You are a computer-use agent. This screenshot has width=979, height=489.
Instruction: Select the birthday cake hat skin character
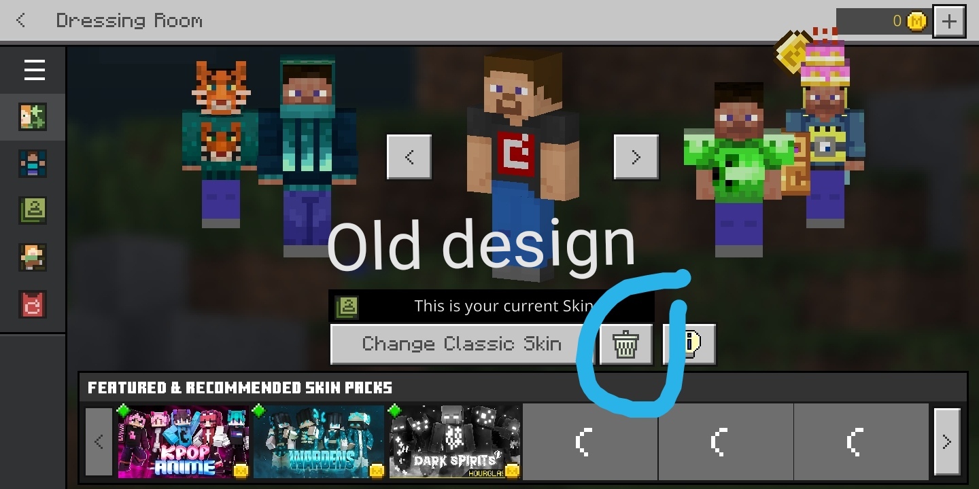pyautogui.click(x=825, y=129)
